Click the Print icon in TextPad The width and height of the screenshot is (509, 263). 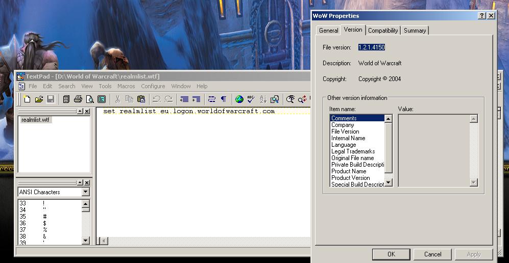(x=78, y=99)
